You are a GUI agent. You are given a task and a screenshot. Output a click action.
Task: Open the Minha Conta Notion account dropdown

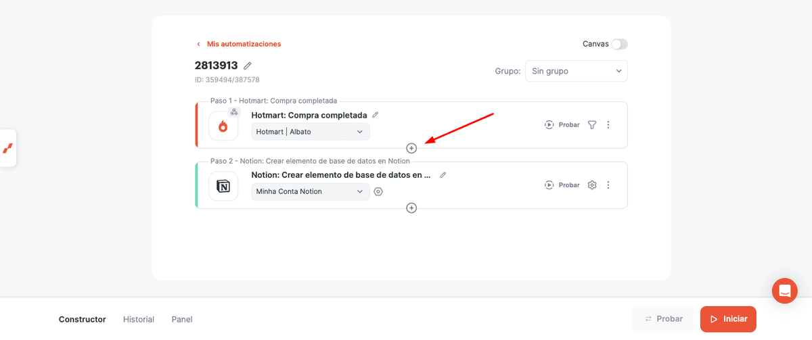pyautogui.click(x=311, y=191)
